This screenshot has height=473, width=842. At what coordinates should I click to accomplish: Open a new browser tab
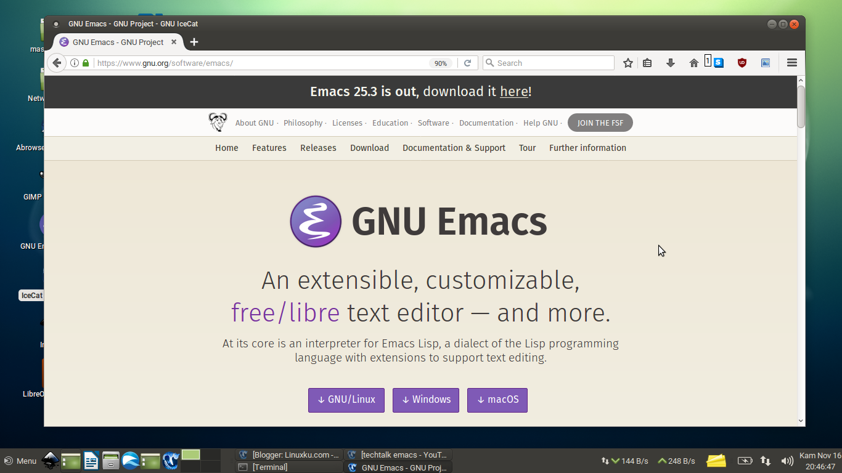point(194,42)
